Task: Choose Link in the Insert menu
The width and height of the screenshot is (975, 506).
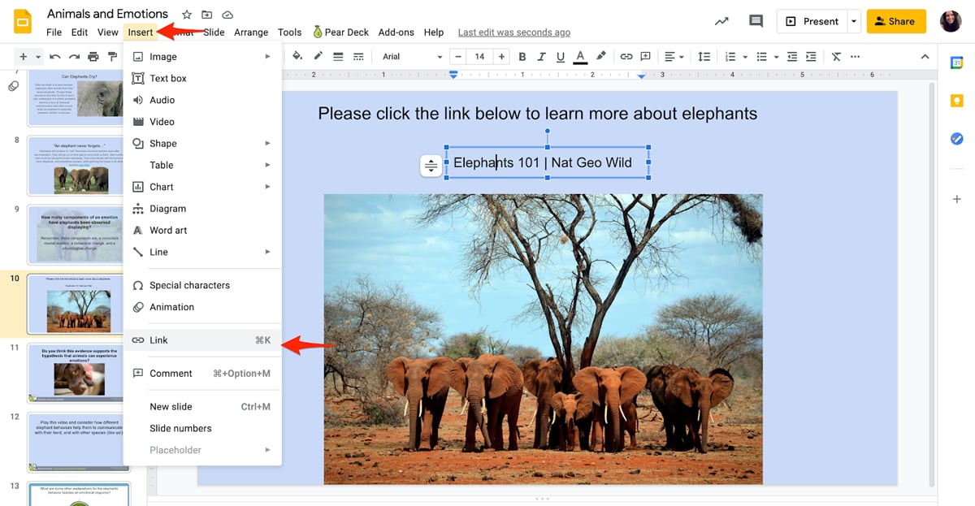Action: pos(201,340)
